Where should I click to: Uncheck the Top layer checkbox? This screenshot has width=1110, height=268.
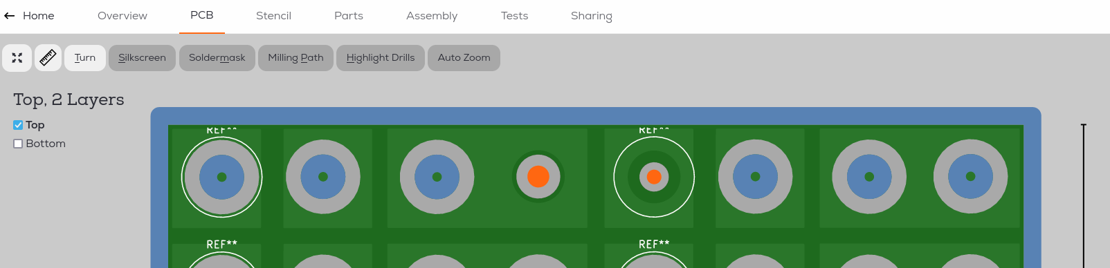(18, 125)
